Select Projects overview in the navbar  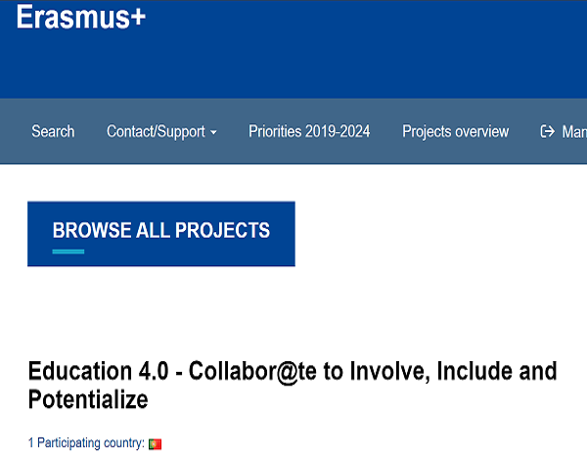pos(455,131)
